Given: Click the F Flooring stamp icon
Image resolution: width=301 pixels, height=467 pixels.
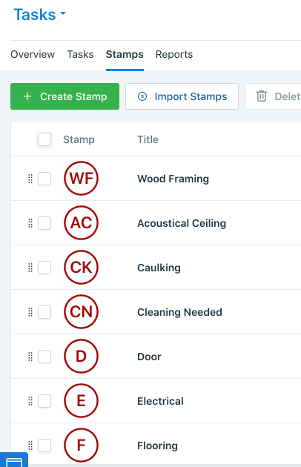Looking at the screenshot, I should pos(81,446).
